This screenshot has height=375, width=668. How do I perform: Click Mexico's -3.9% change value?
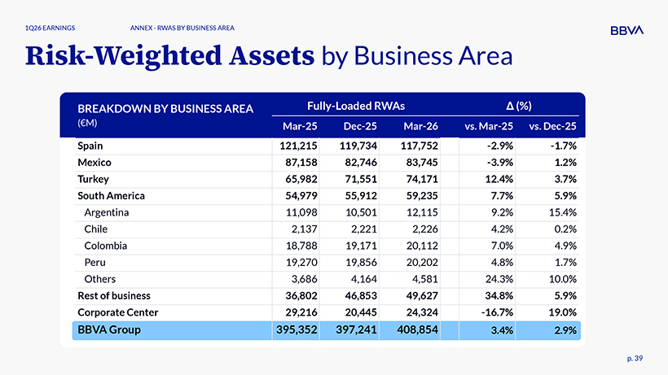[500, 163]
